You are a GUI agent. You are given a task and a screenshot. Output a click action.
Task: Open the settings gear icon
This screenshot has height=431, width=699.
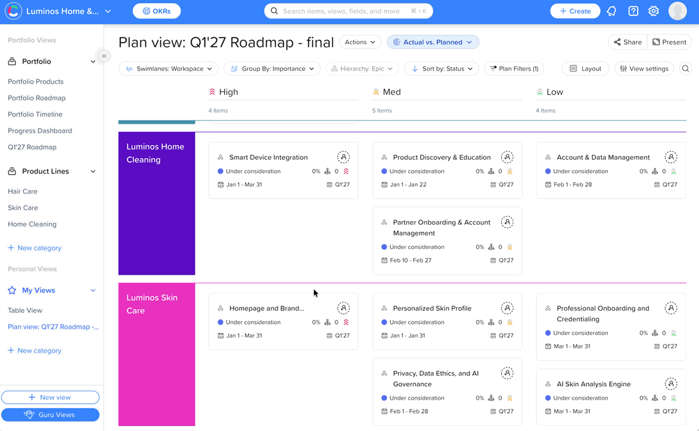pos(654,11)
